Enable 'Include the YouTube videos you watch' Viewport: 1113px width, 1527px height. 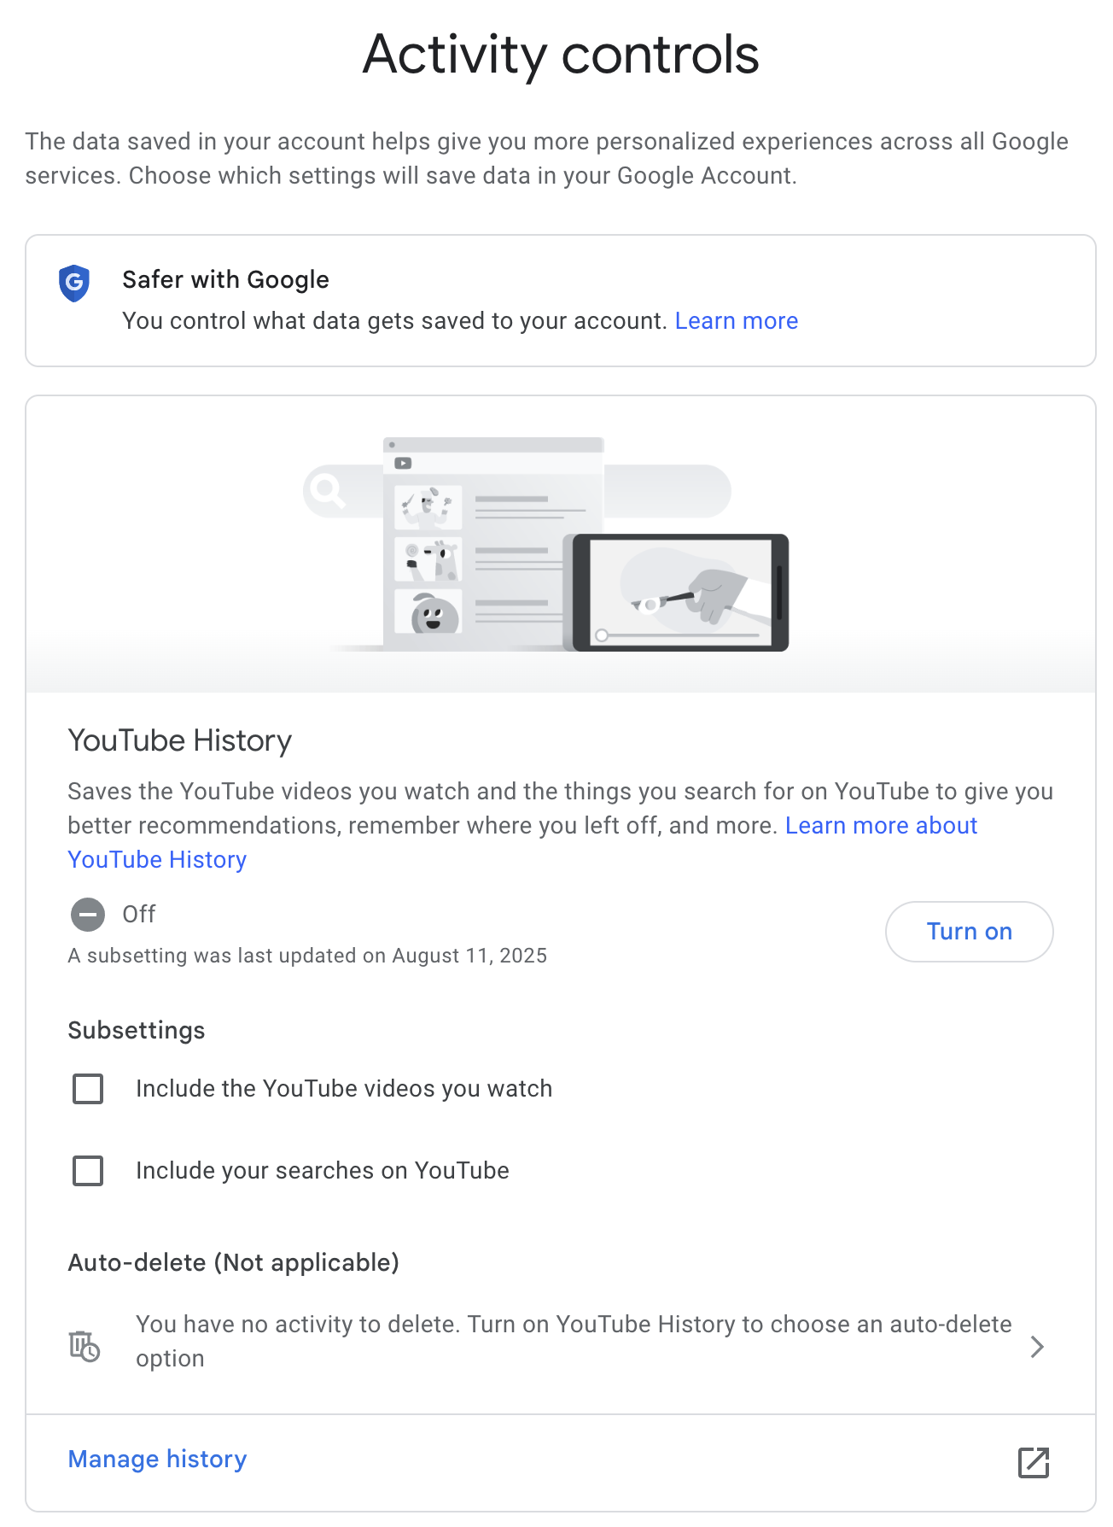click(x=88, y=1089)
